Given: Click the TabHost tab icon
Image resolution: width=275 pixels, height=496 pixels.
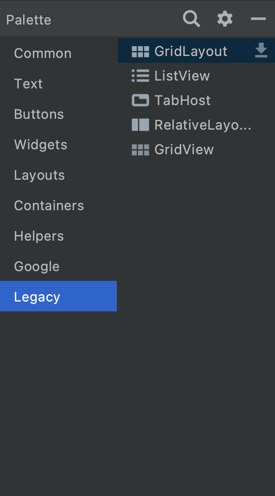Looking at the screenshot, I should tap(140, 100).
